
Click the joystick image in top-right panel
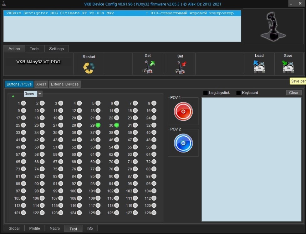(x=273, y=26)
